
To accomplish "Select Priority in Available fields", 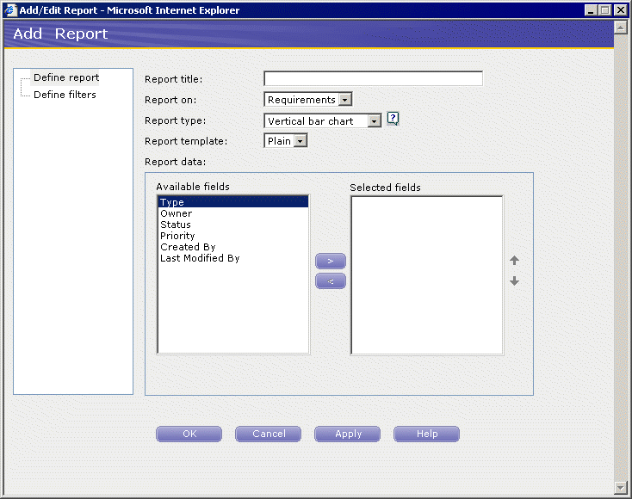I will point(233,236).
